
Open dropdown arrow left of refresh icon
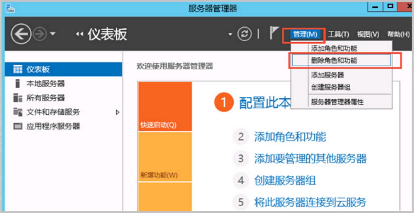tap(230, 34)
